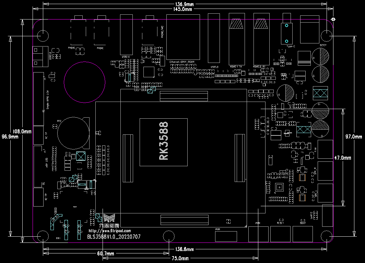
Task: Select the SPK_L speaker connector
Action: (x=325, y=193)
